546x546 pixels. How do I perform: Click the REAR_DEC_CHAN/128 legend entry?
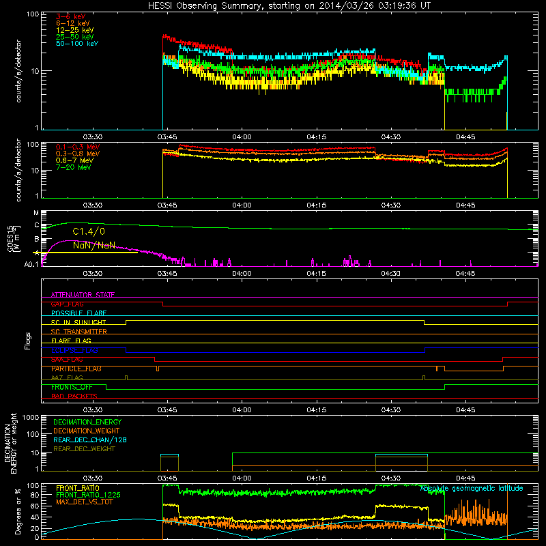pyautogui.click(x=90, y=440)
